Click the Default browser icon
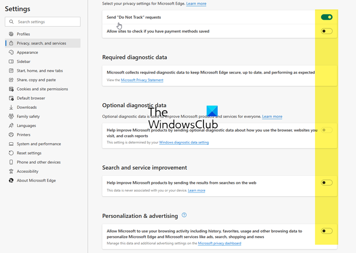The image size is (356, 253). (11, 98)
